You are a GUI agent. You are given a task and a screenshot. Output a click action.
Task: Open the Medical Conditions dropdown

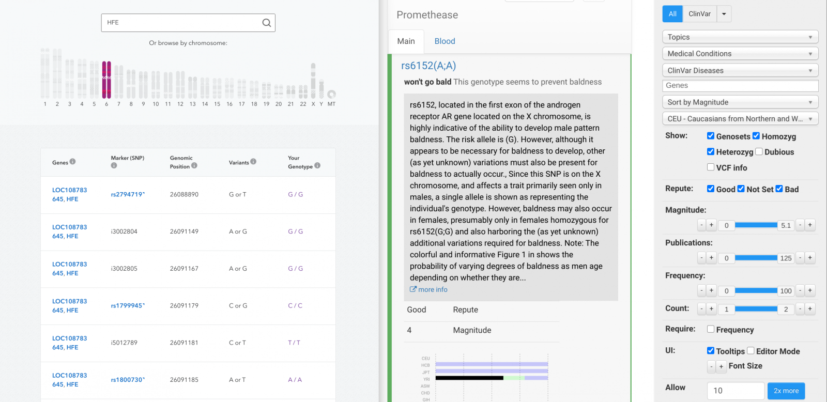[740, 54]
